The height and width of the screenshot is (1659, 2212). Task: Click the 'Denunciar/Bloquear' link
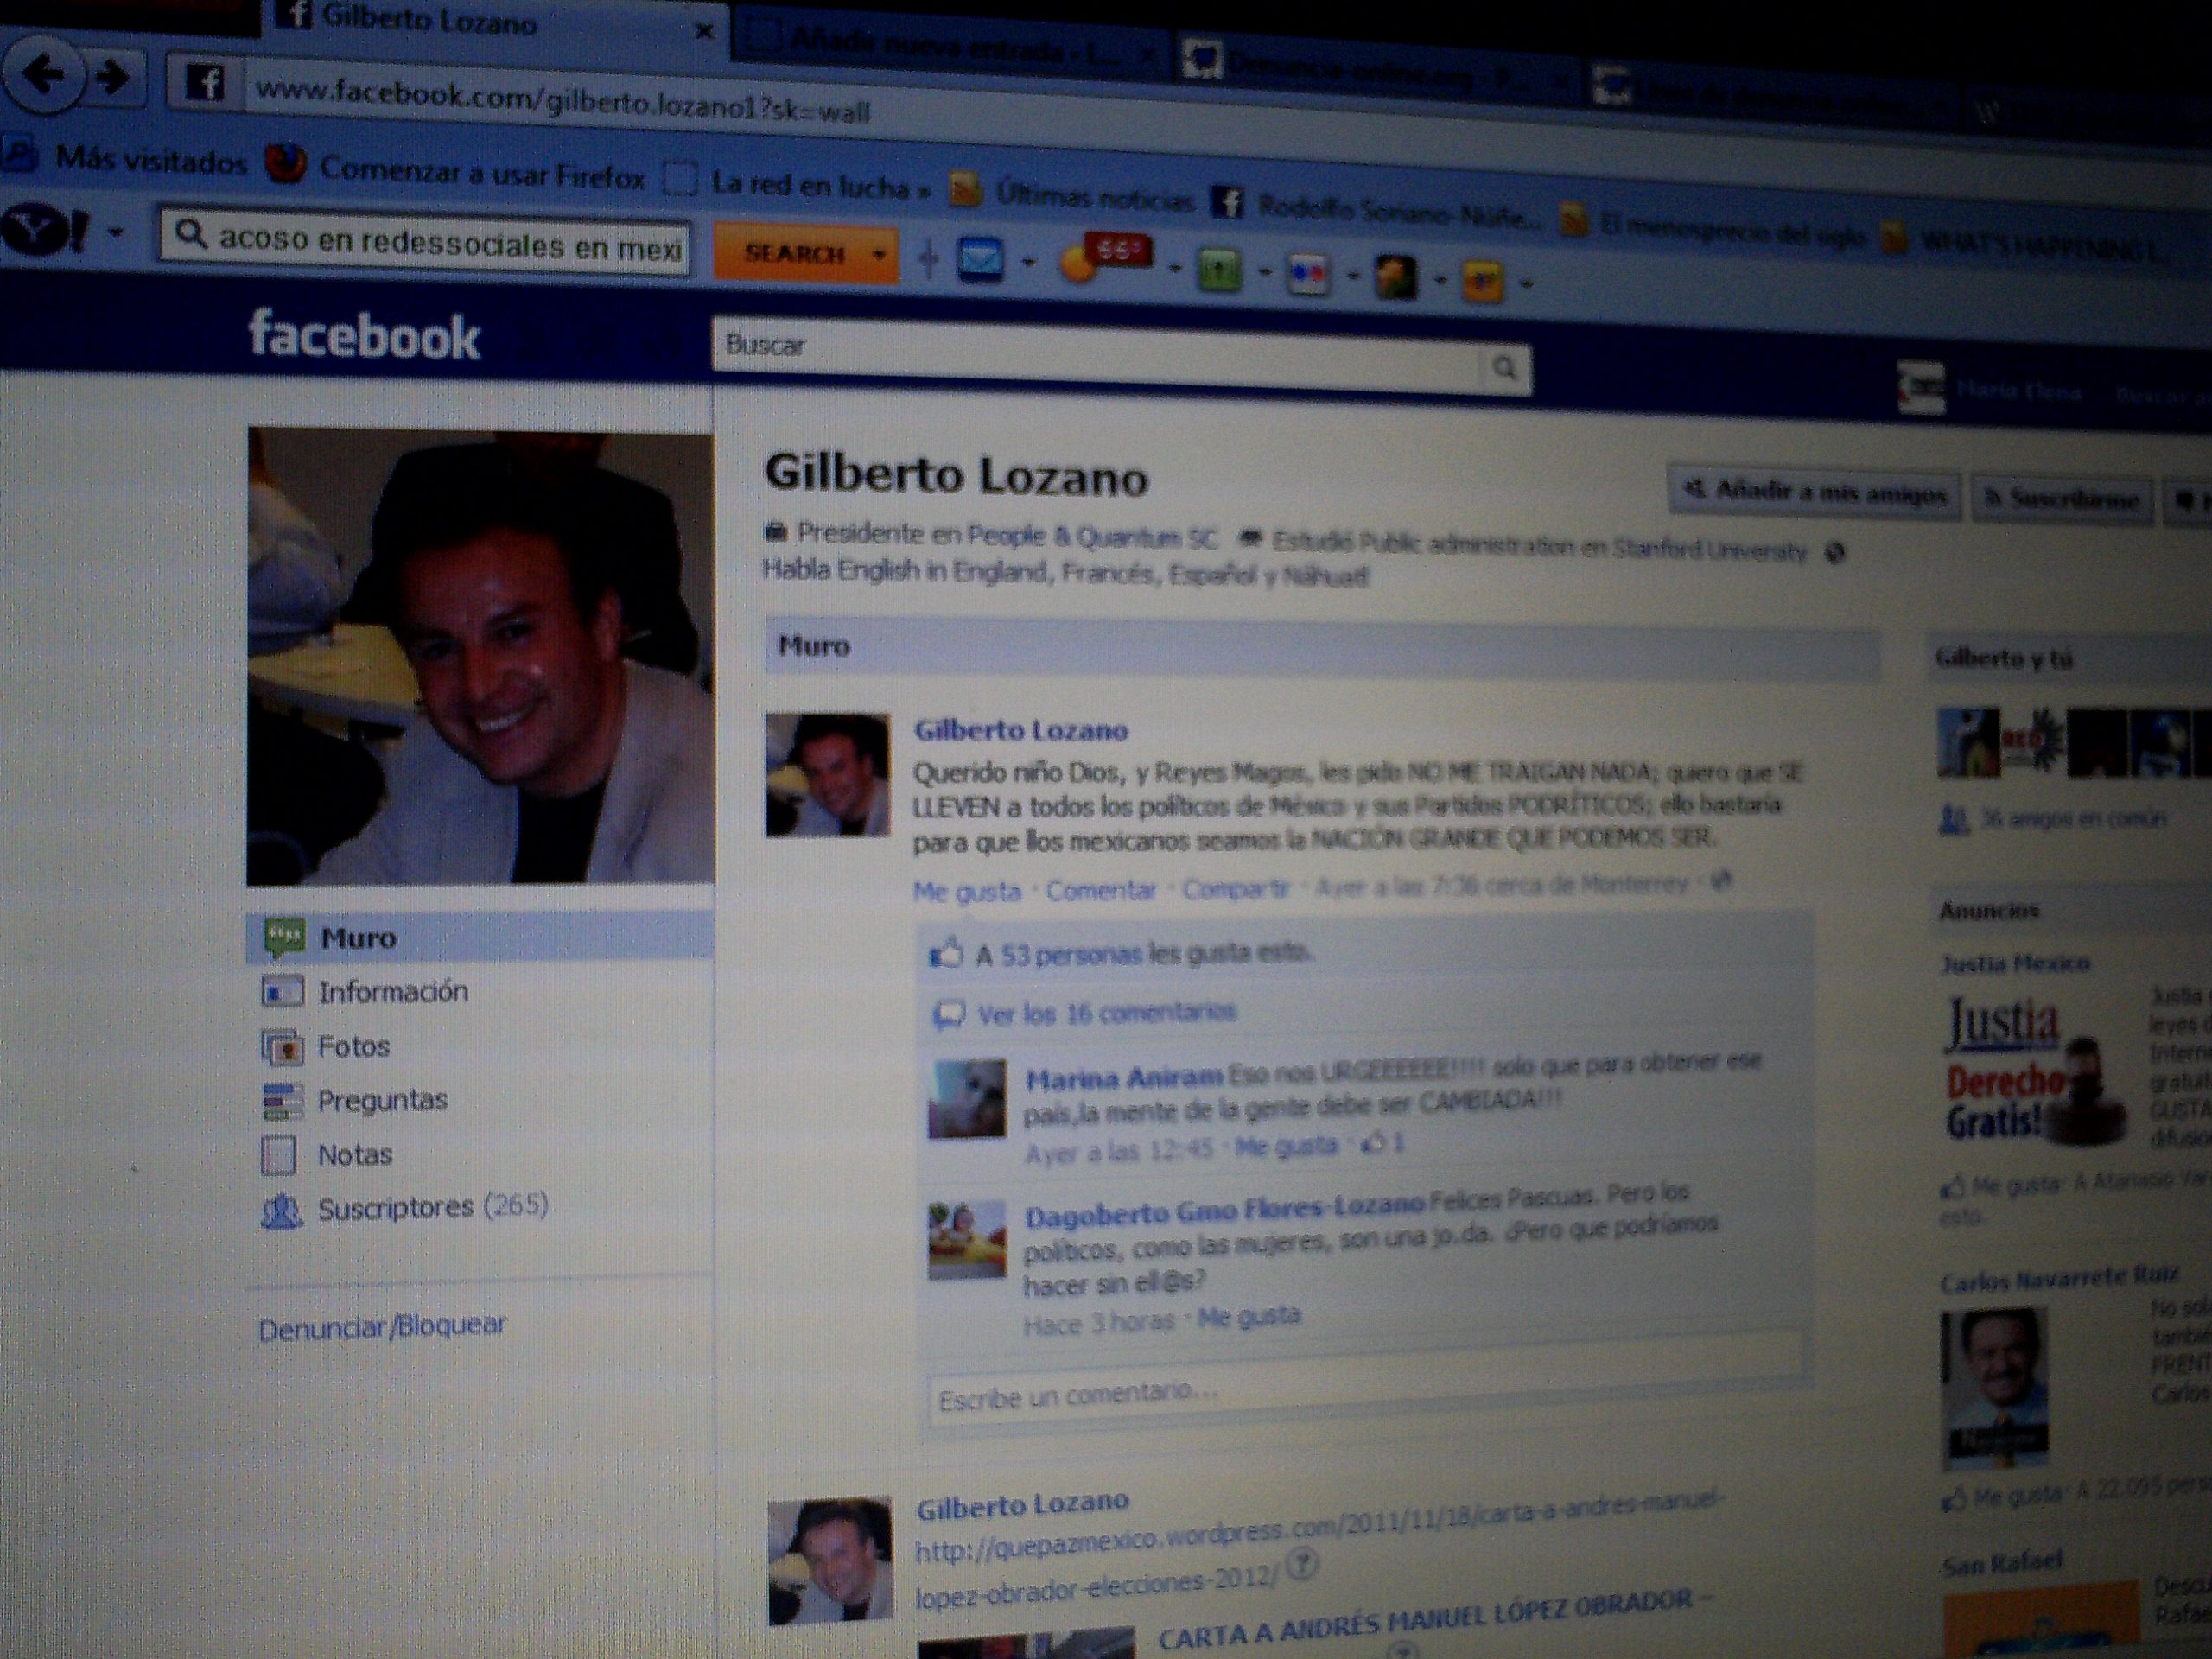[382, 1328]
